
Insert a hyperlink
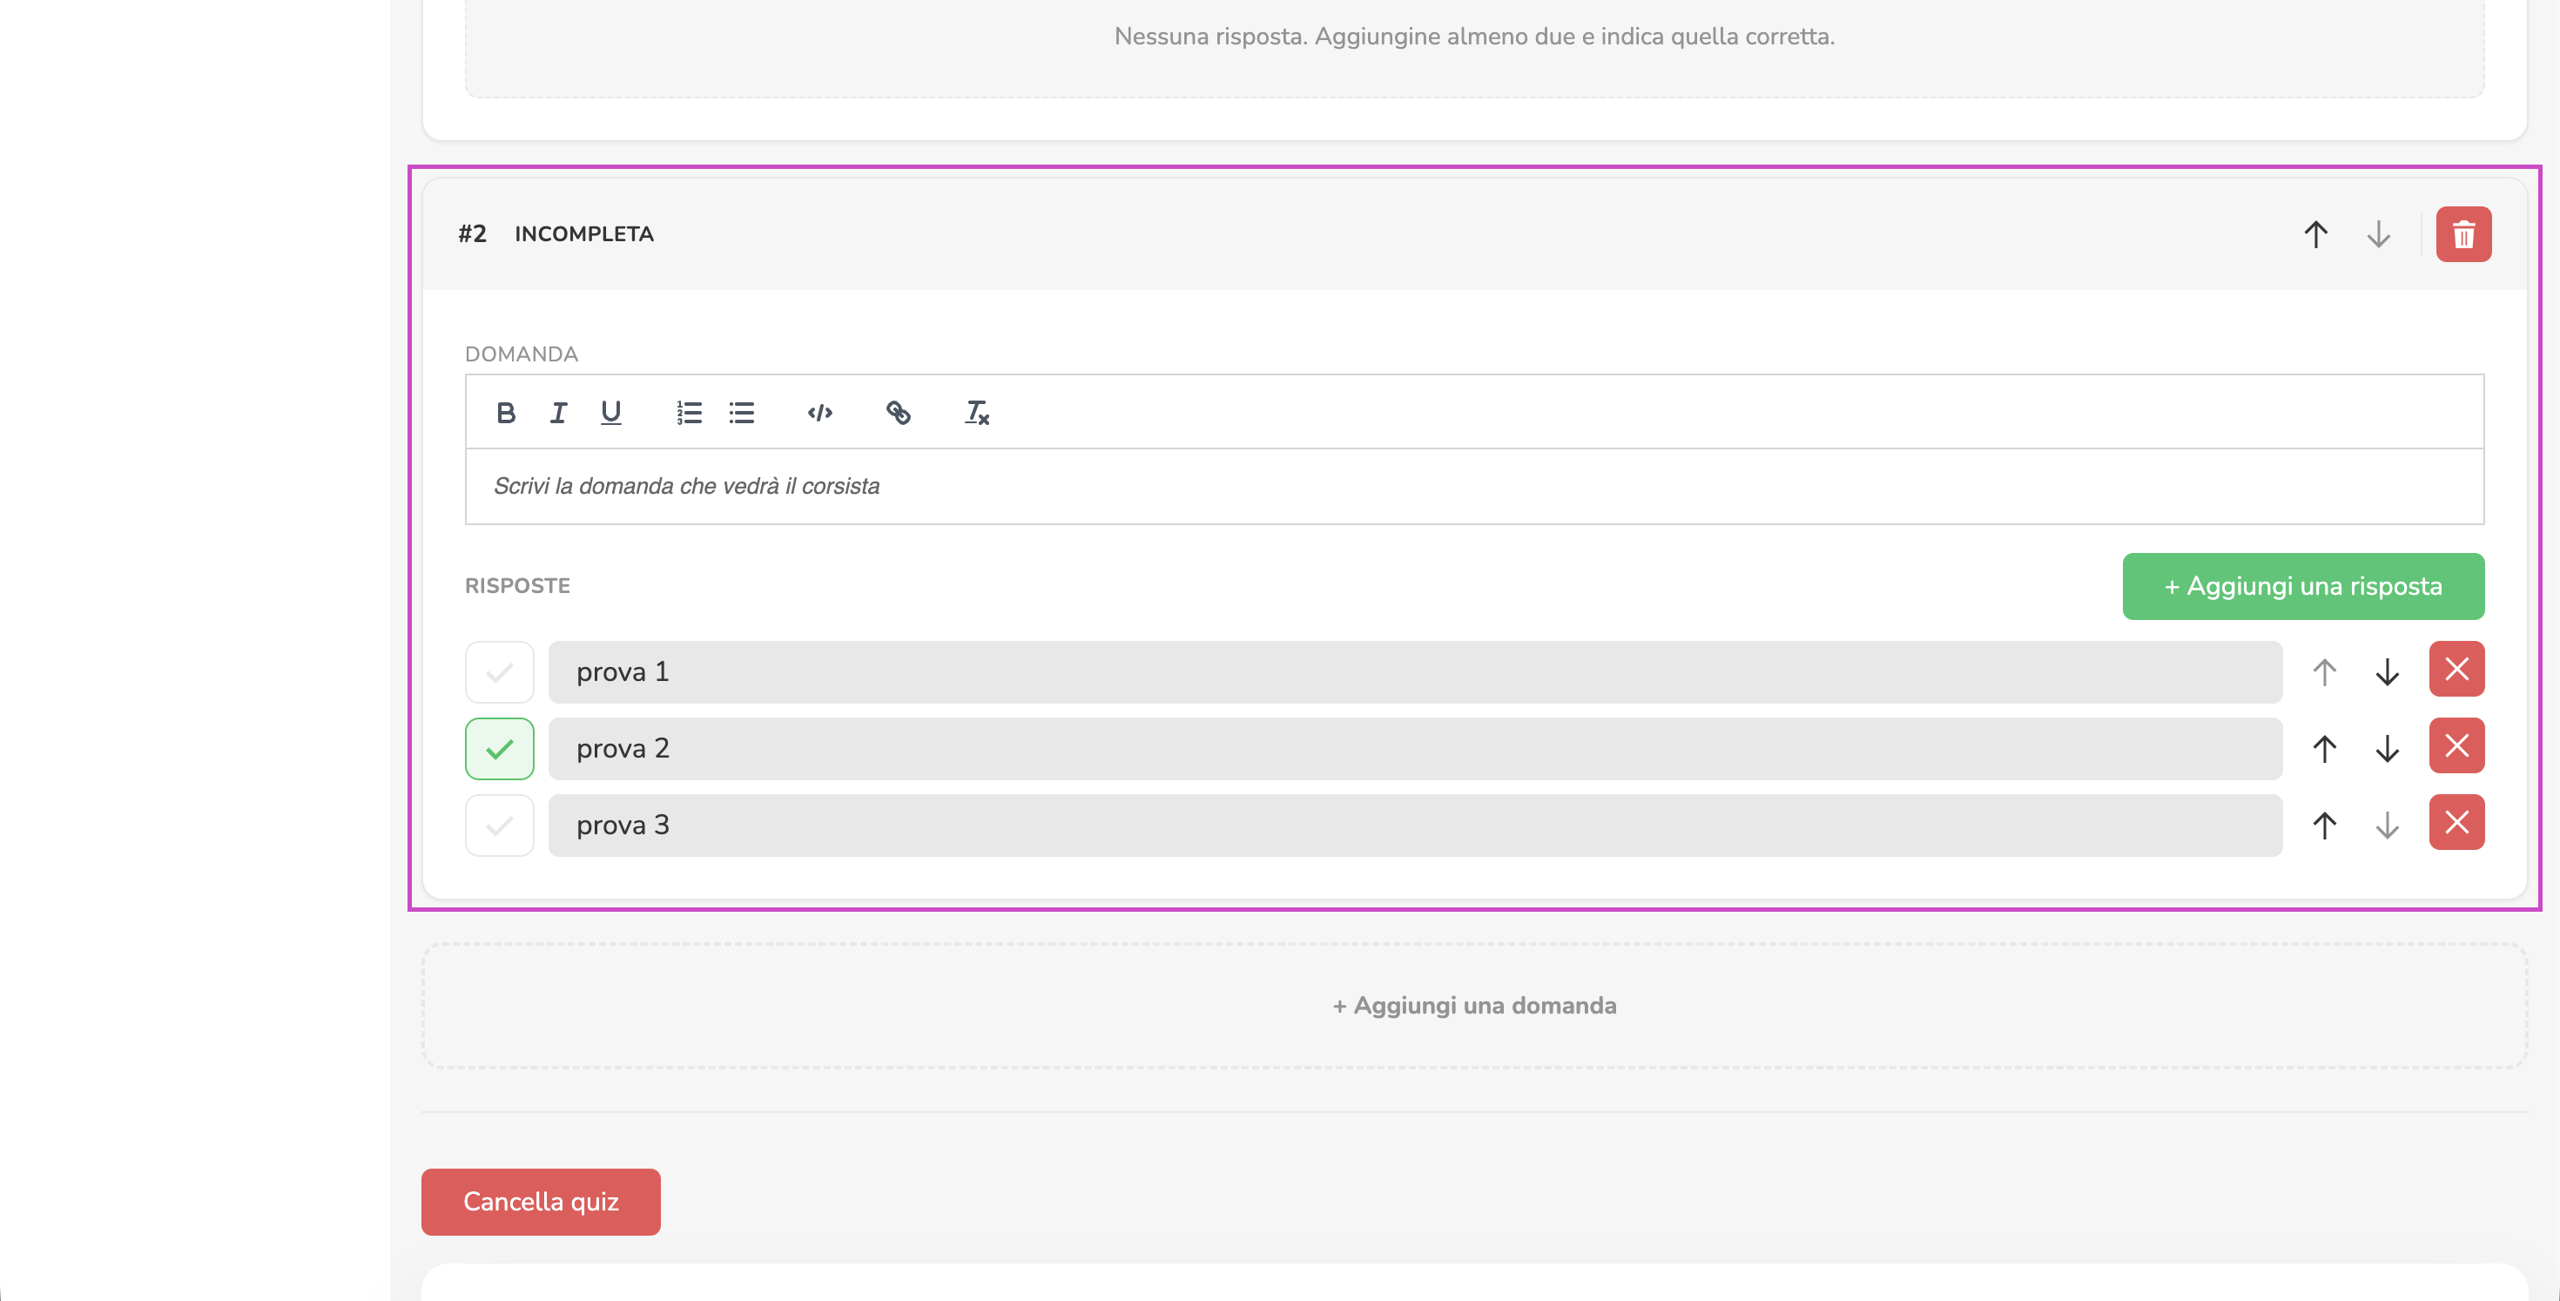point(899,413)
